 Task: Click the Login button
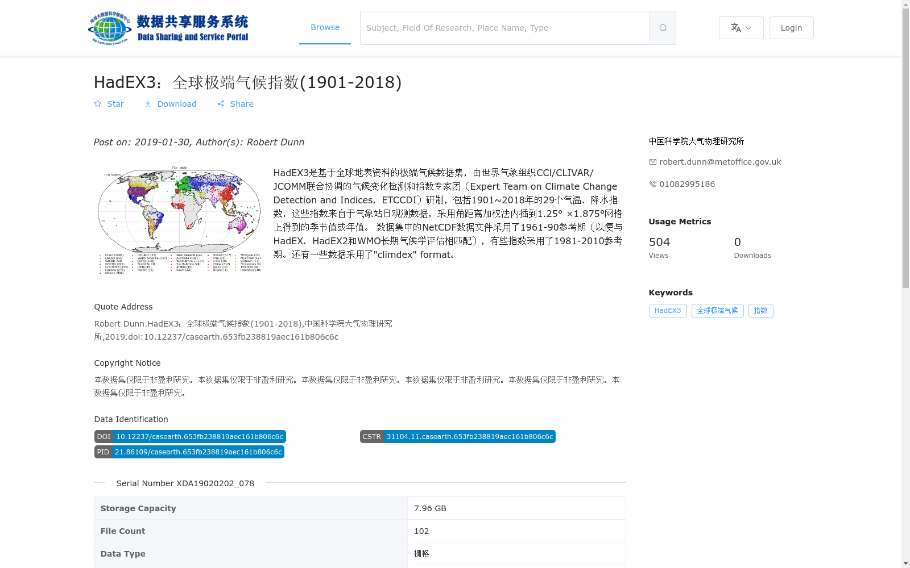pyautogui.click(x=791, y=27)
